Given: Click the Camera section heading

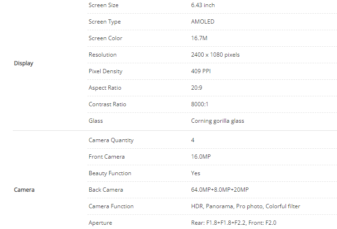Looking at the screenshot, I should click(24, 190).
